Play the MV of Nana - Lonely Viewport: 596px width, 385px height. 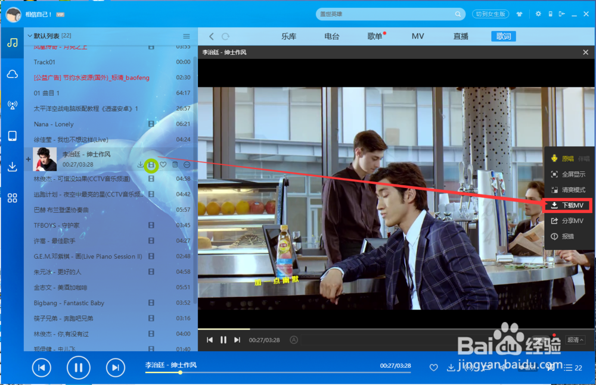(x=151, y=124)
